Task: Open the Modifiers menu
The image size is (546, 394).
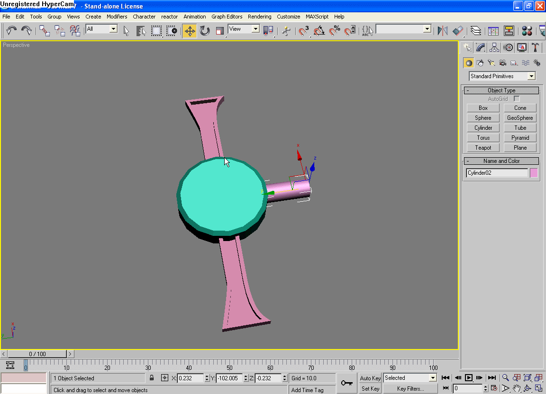Action: [x=117, y=17]
